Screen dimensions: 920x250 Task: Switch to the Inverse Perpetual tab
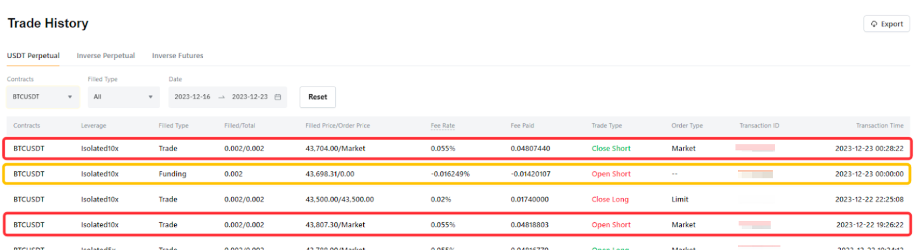pos(105,56)
